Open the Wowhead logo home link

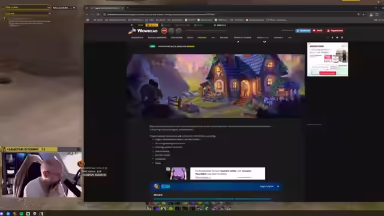143,31
